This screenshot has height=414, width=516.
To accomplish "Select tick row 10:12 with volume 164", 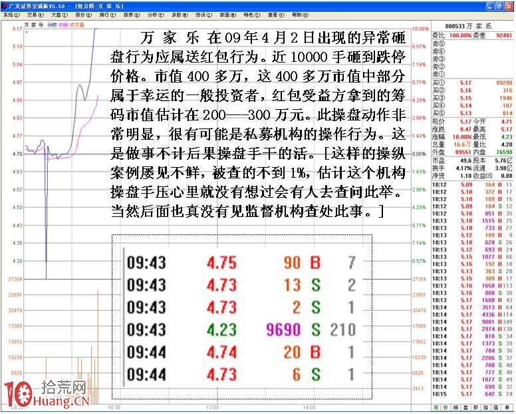I will pos(472,184).
